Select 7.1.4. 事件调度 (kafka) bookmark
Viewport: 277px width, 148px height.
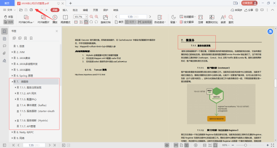[x=33, y=105]
